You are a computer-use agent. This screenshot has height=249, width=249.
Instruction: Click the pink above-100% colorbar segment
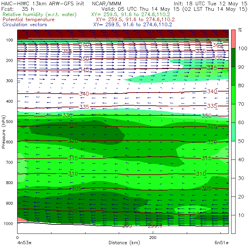(233, 39)
